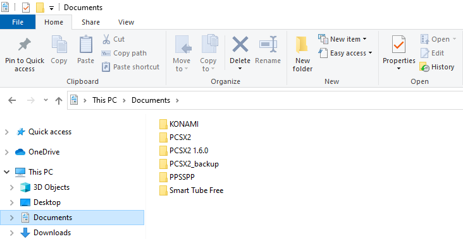Viewport: 463px width, 239px height.
Task: Select the PCSX2 folder
Action: [x=175, y=137]
